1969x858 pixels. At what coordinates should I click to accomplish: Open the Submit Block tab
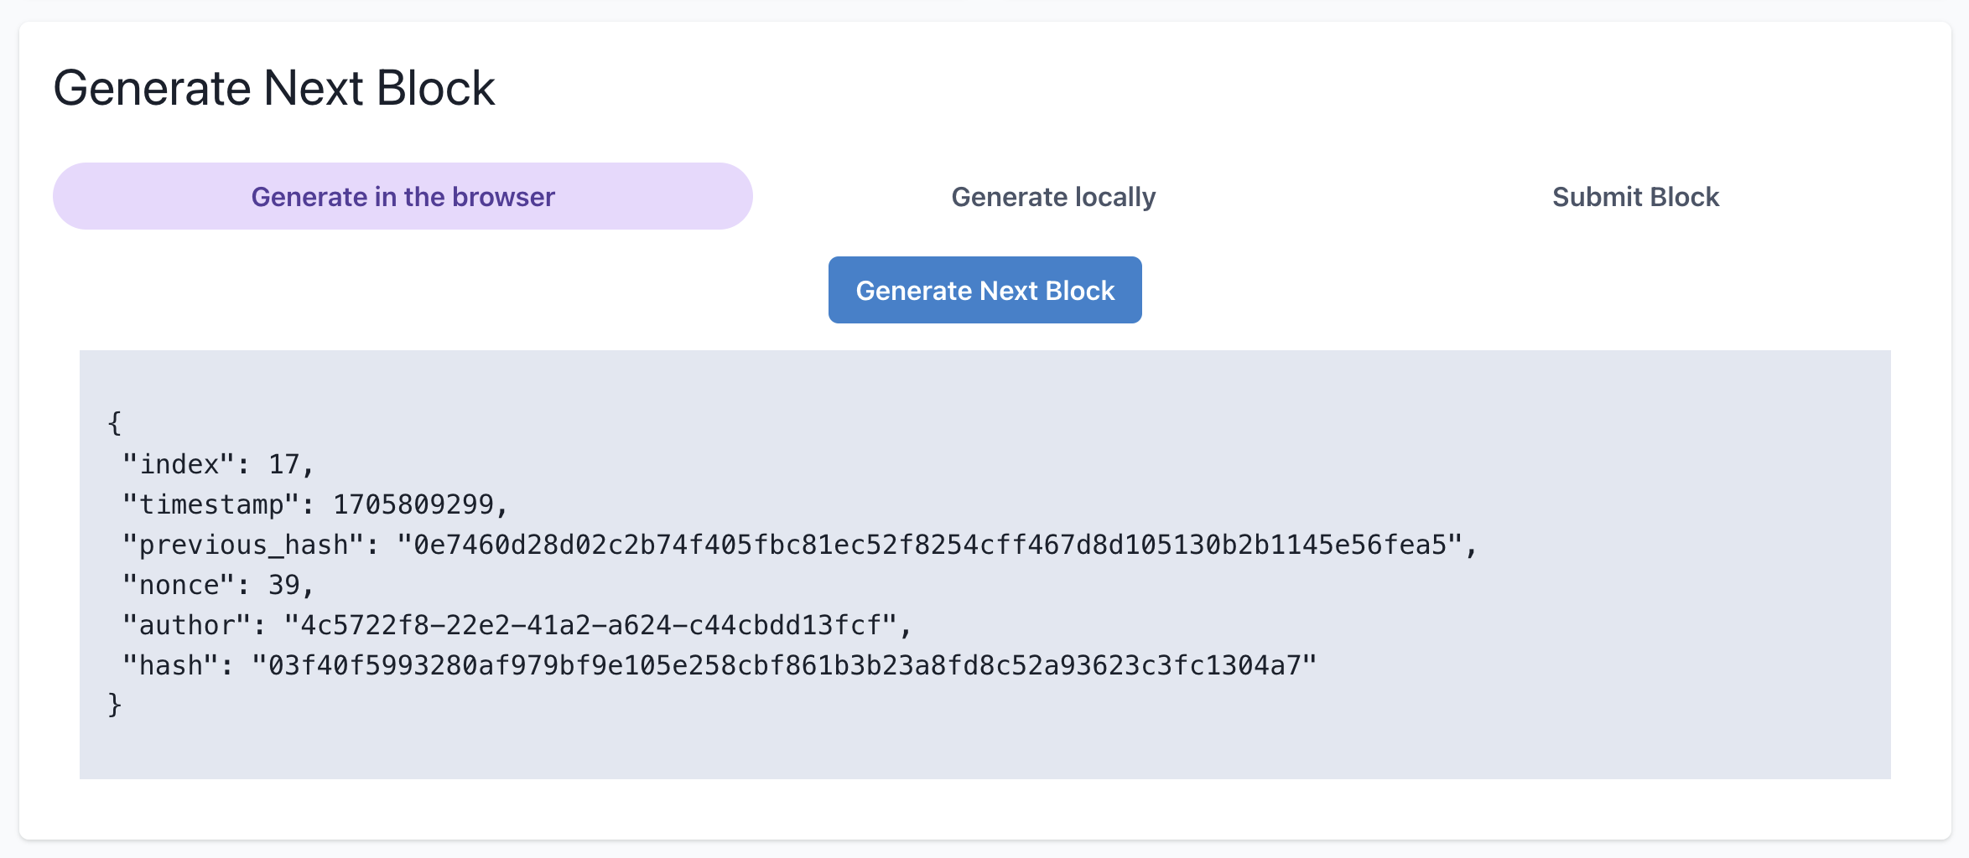tap(1635, 197)
